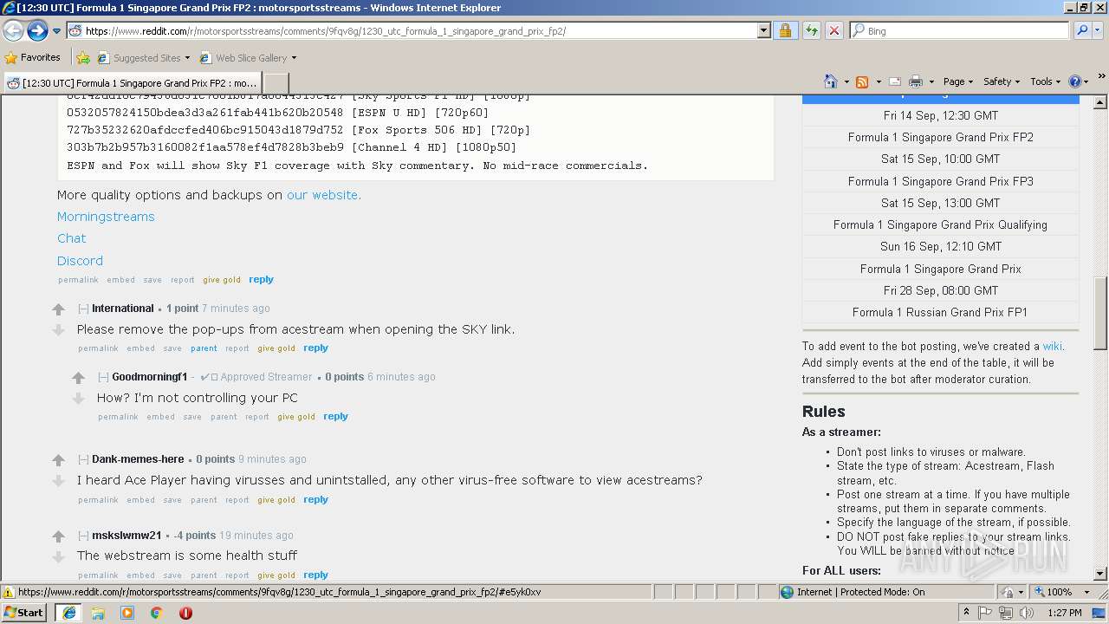
Task: Reply to International's pop-ups comment
Action: 315,348
